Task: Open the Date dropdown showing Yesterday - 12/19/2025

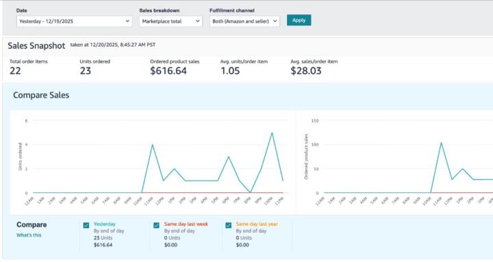Action: point(74,21)
